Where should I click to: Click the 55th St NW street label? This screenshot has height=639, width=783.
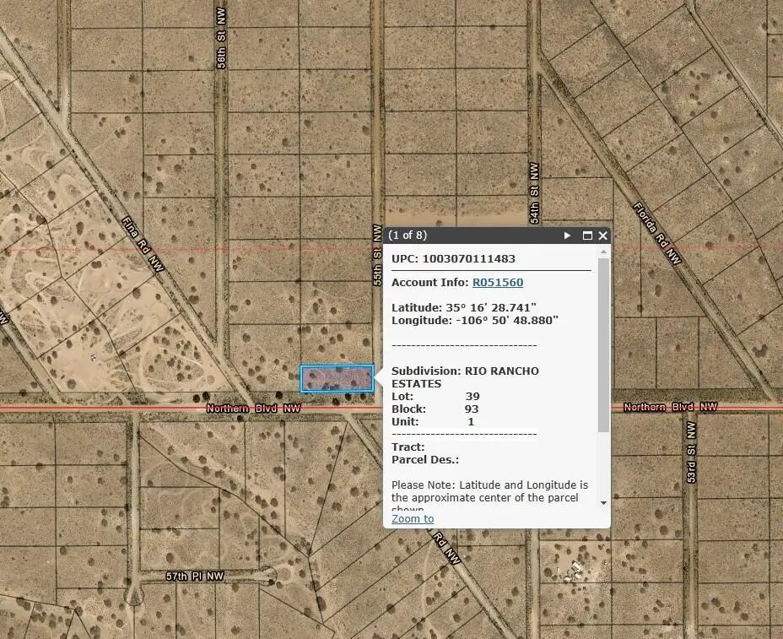click(x=377, y=254)
